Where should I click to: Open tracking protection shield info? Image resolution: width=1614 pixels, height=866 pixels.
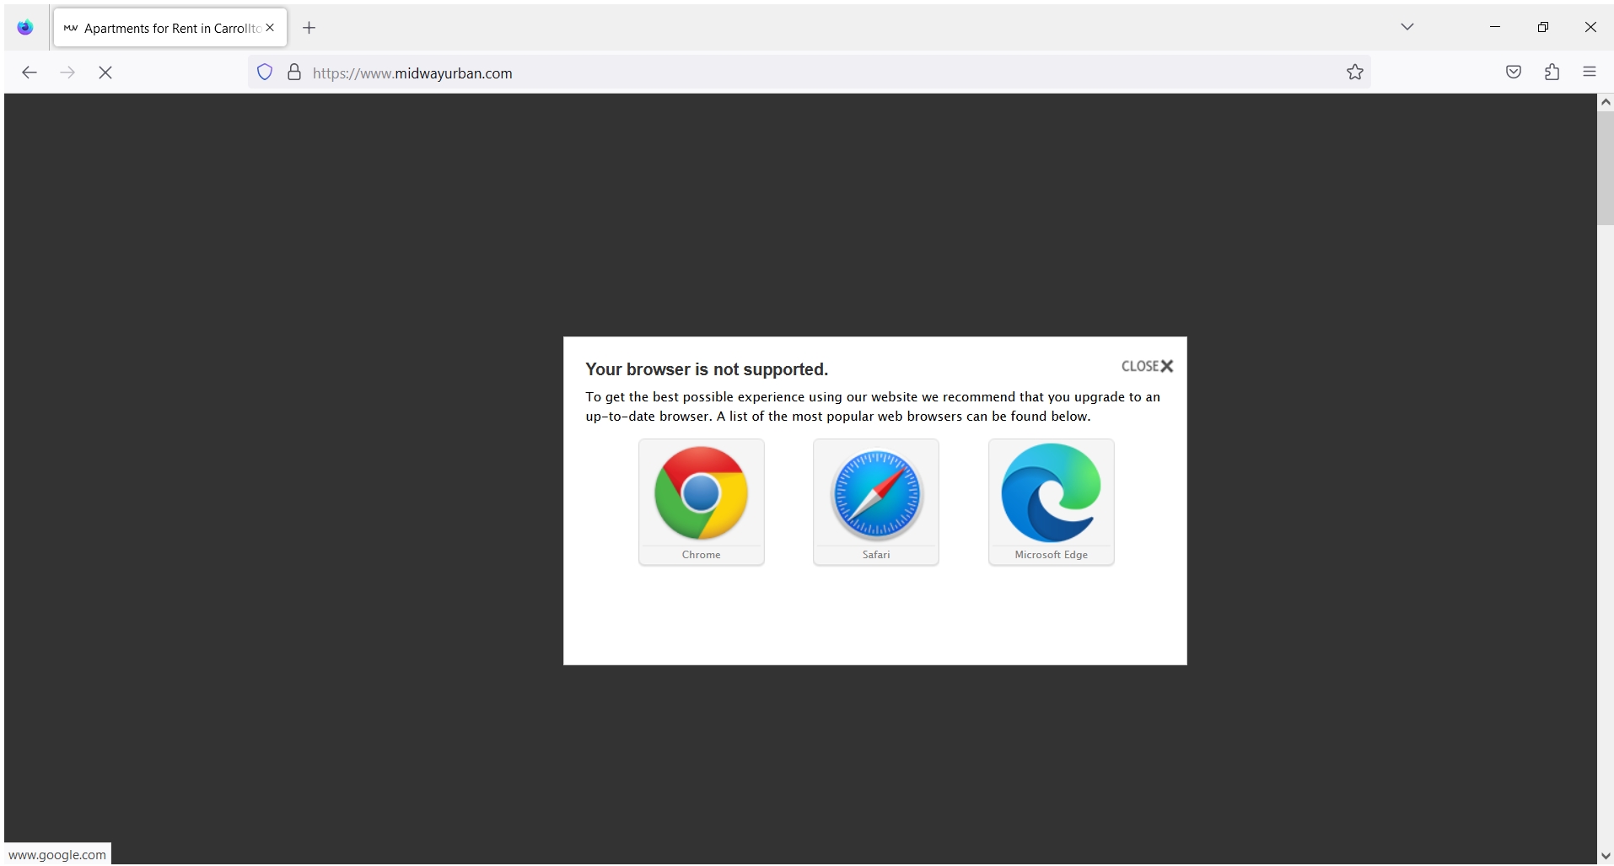[x=265, y=73]
